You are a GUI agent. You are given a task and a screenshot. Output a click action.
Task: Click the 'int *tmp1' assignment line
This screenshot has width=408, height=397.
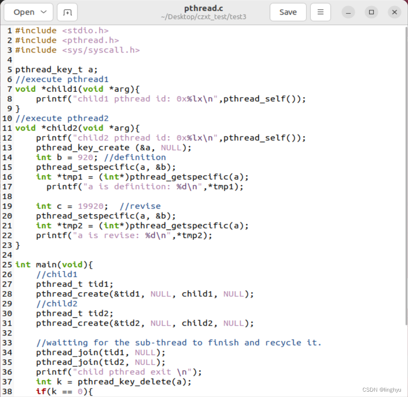pos(142,177)
